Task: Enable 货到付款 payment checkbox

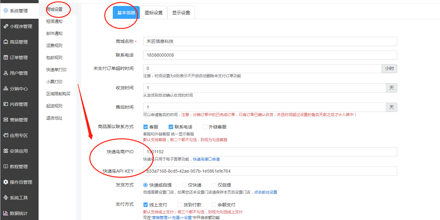Action: 180,205
